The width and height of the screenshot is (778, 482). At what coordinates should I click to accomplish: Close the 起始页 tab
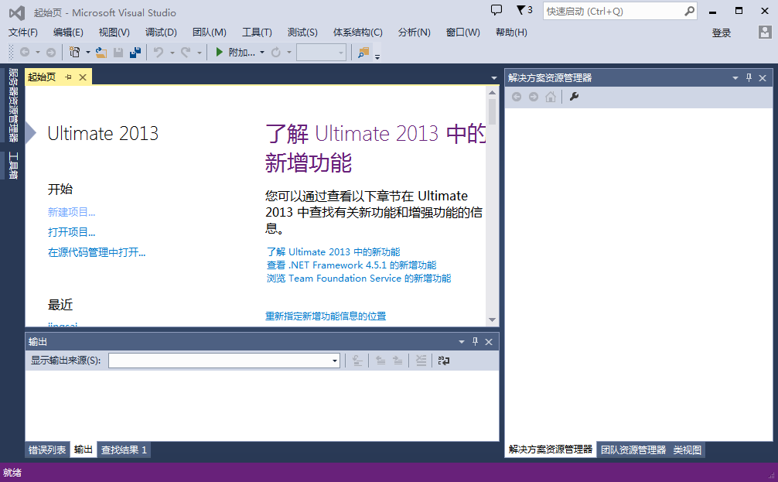click(83, 77)
